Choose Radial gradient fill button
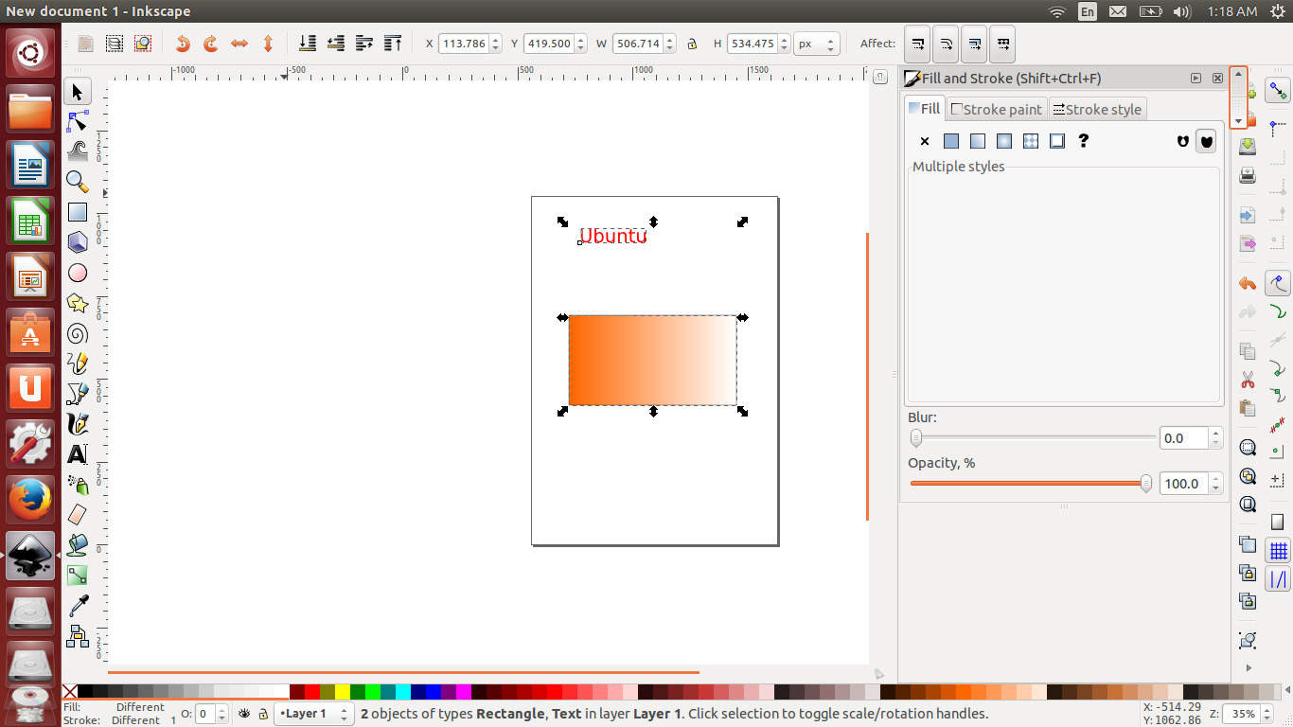 pyautogui.click(x=1004, y=141)
